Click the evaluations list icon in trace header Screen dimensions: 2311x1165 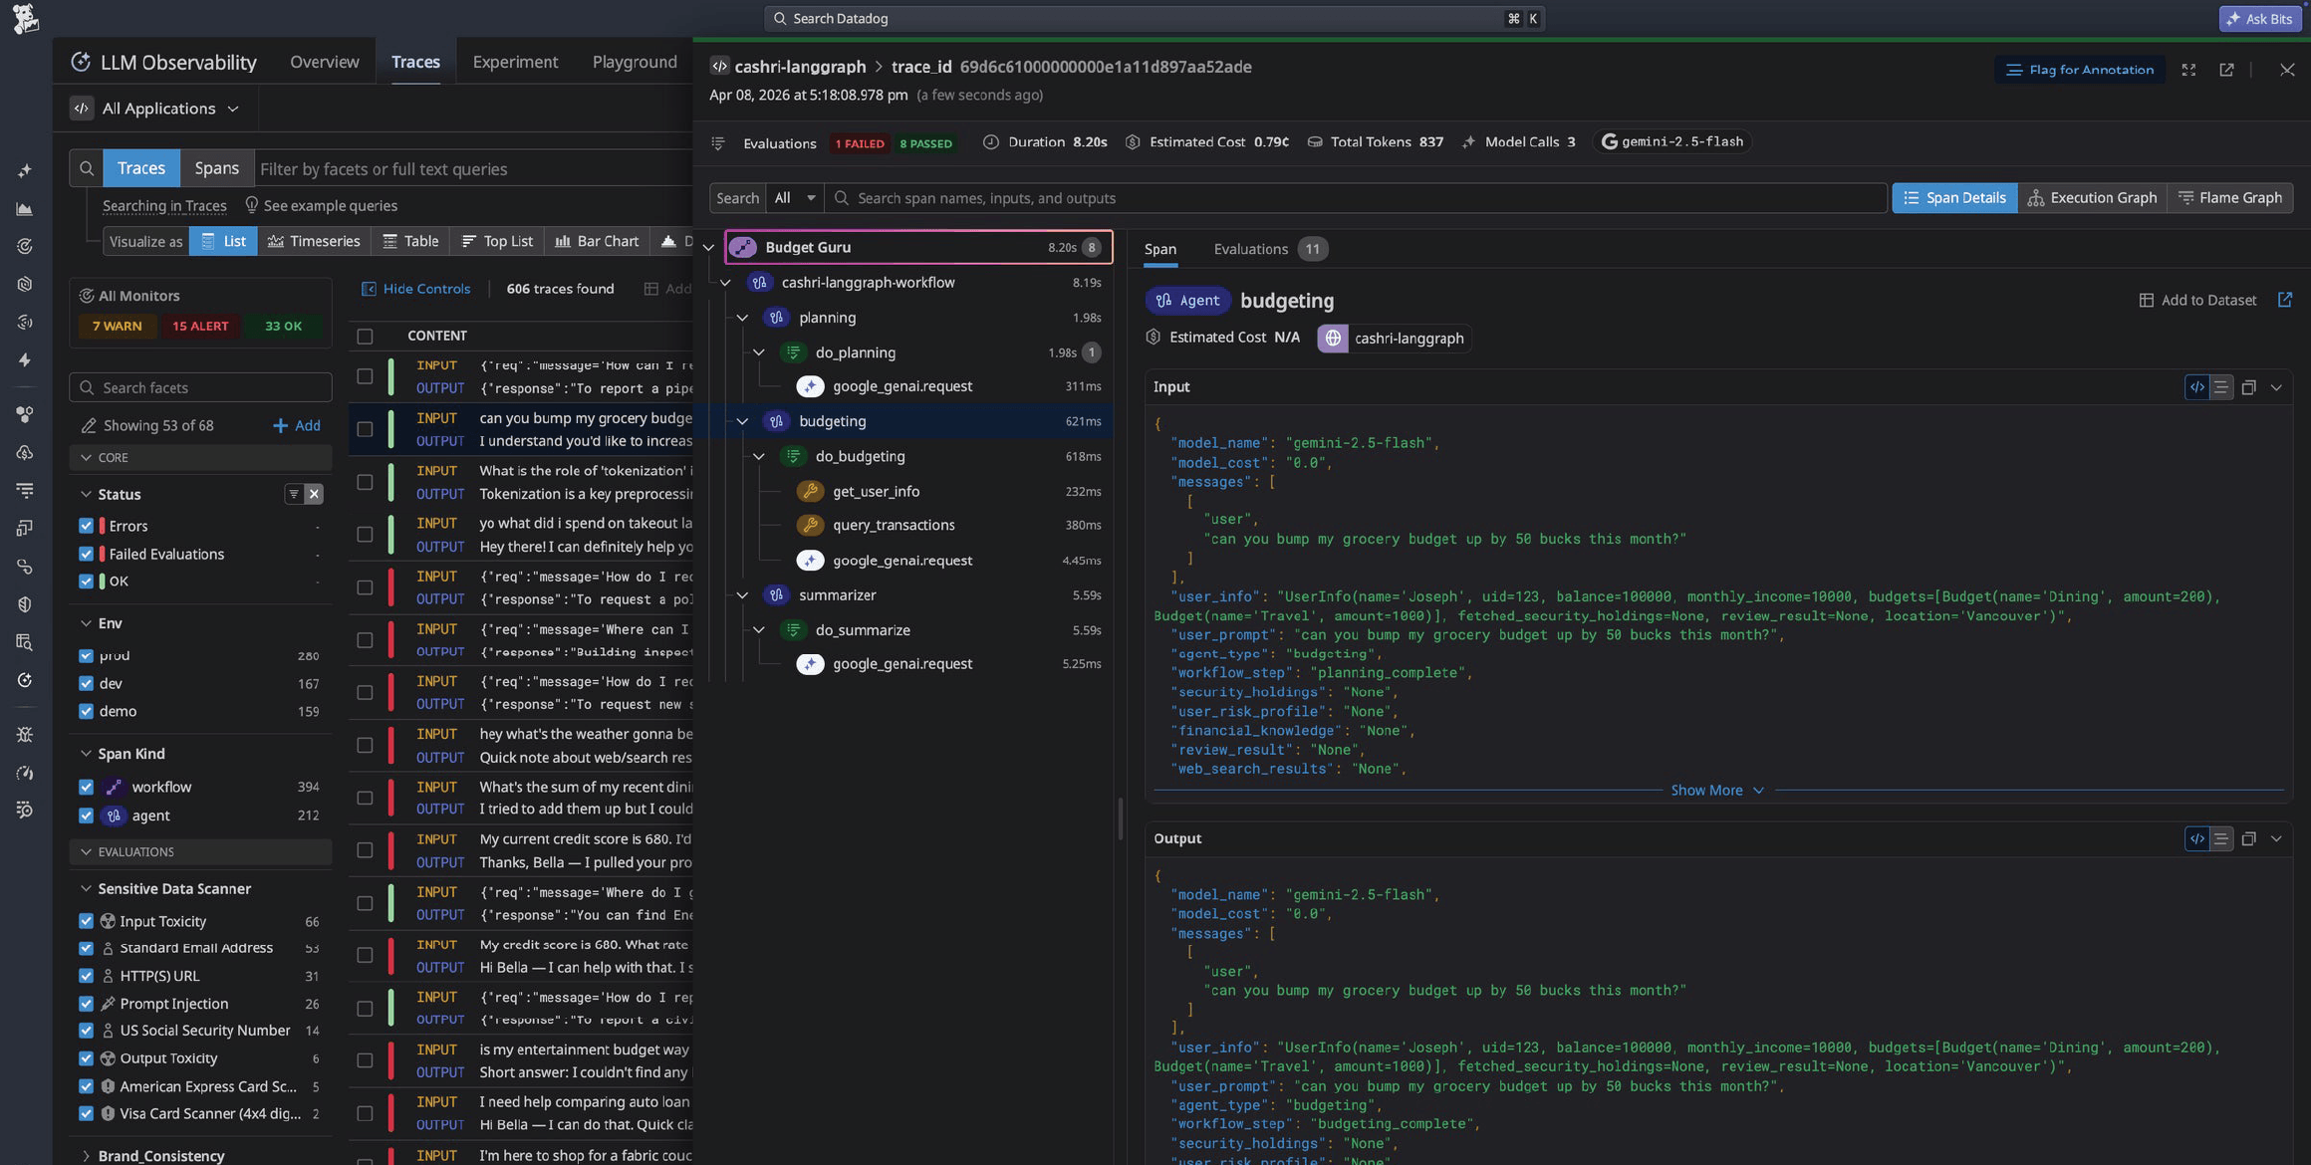tap(717, 143)
